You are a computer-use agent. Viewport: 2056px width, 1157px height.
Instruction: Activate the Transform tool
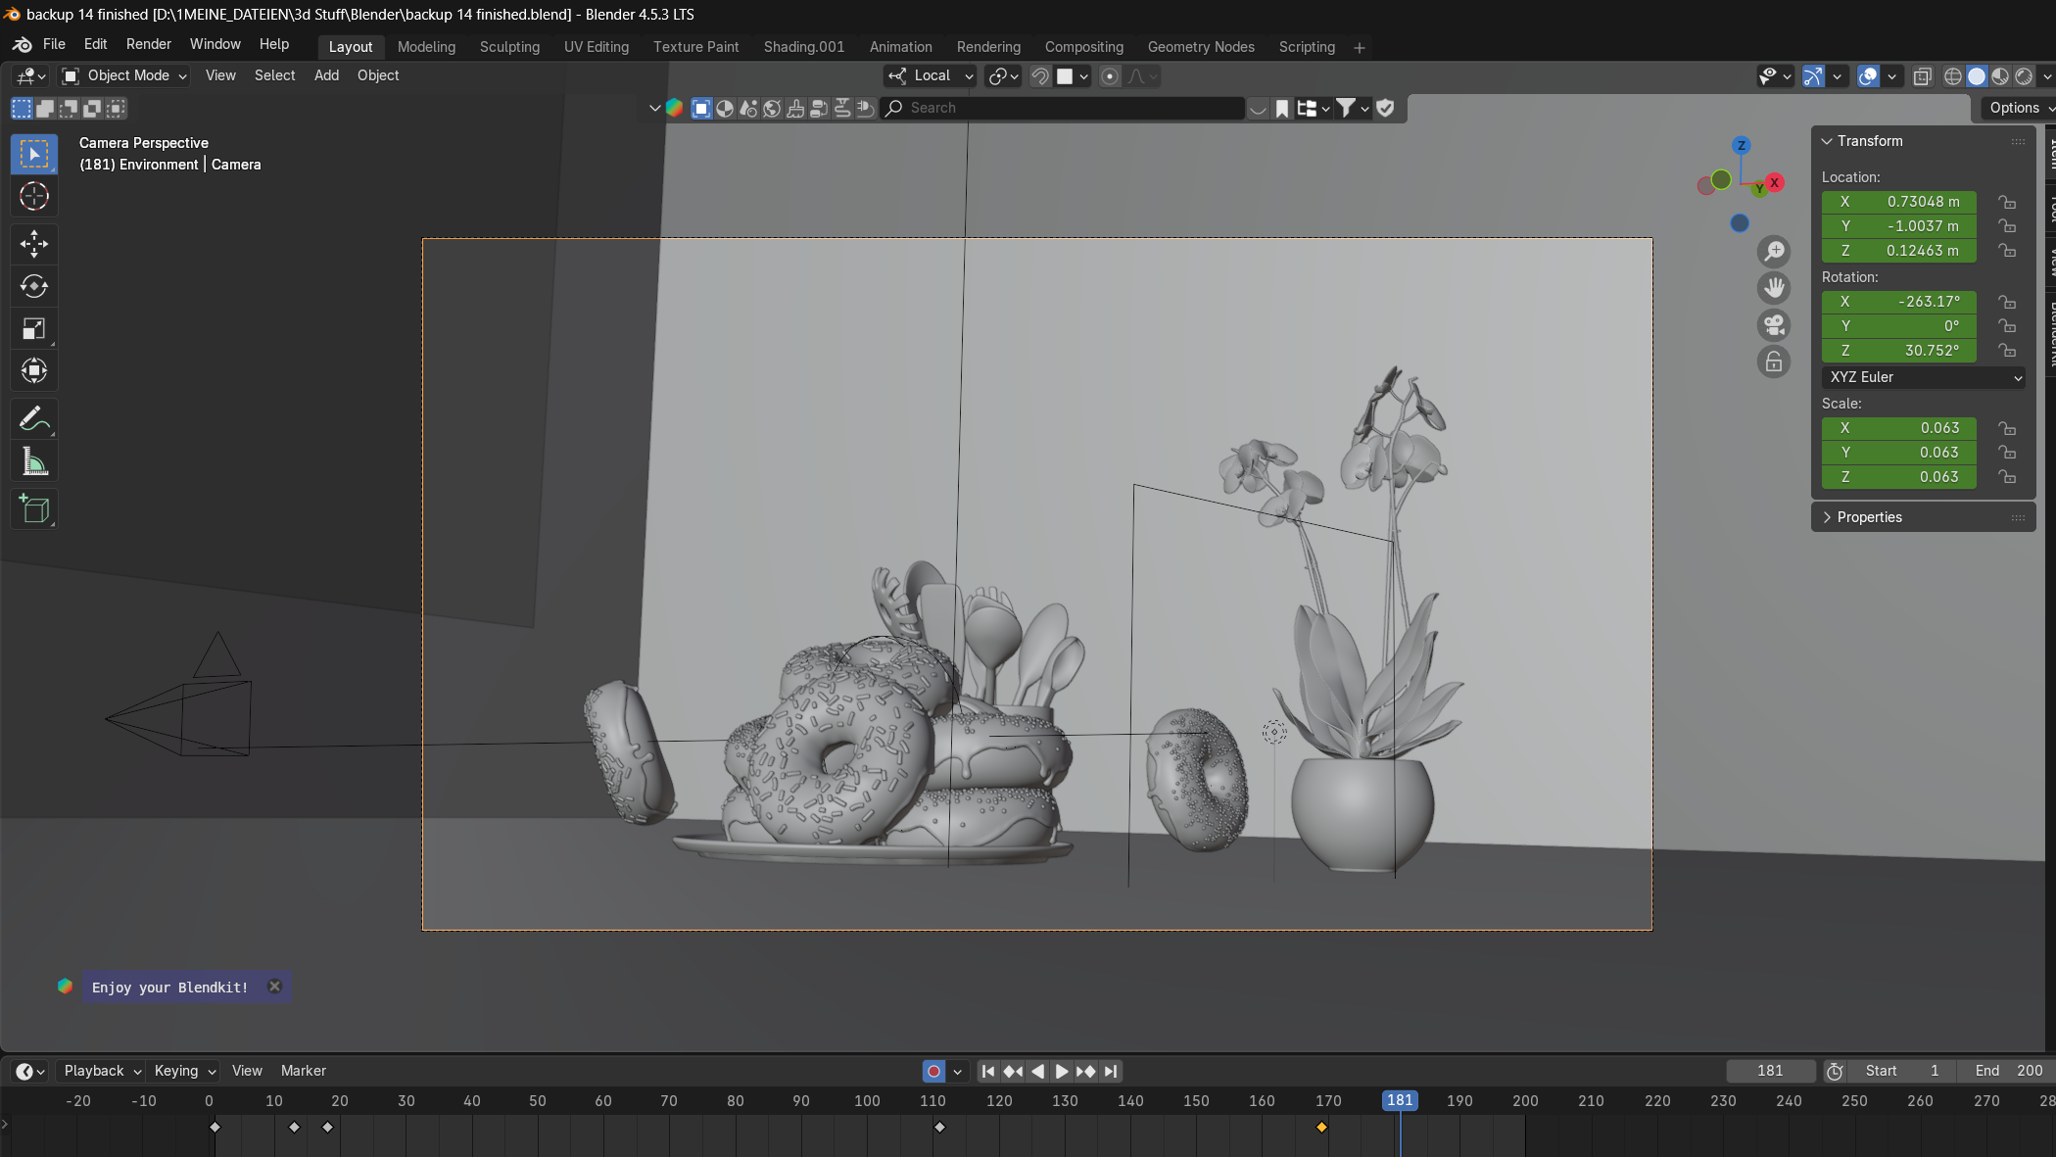point(34,370)
